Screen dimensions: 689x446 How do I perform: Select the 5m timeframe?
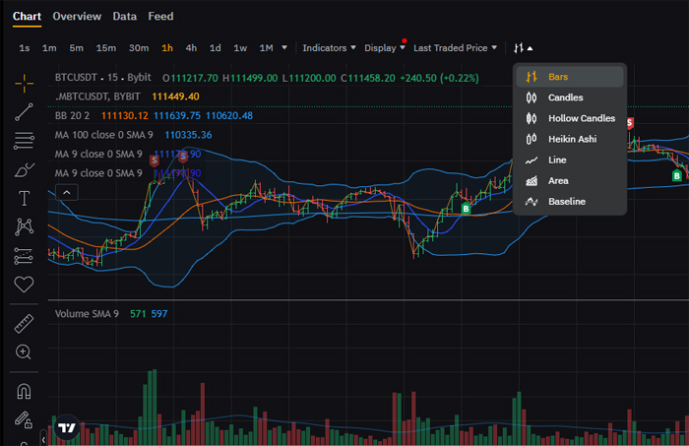[x=76, y=48]
